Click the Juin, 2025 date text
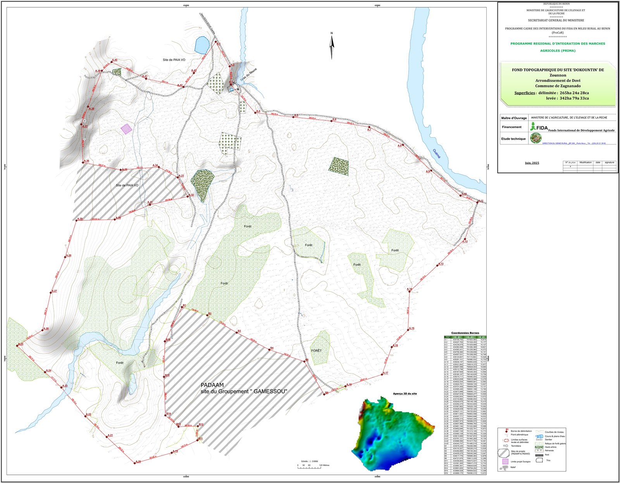This screenshot has width=620, height=483. 532,163
